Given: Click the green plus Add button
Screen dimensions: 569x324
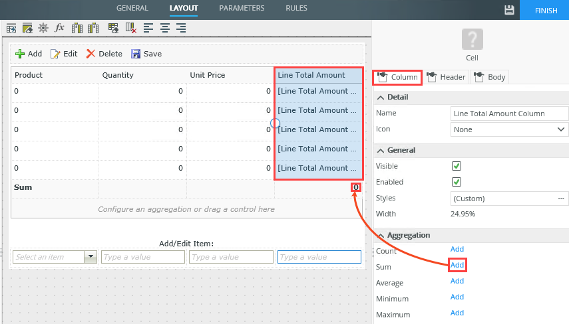Looking at the screenshot, I should point(29,54).
